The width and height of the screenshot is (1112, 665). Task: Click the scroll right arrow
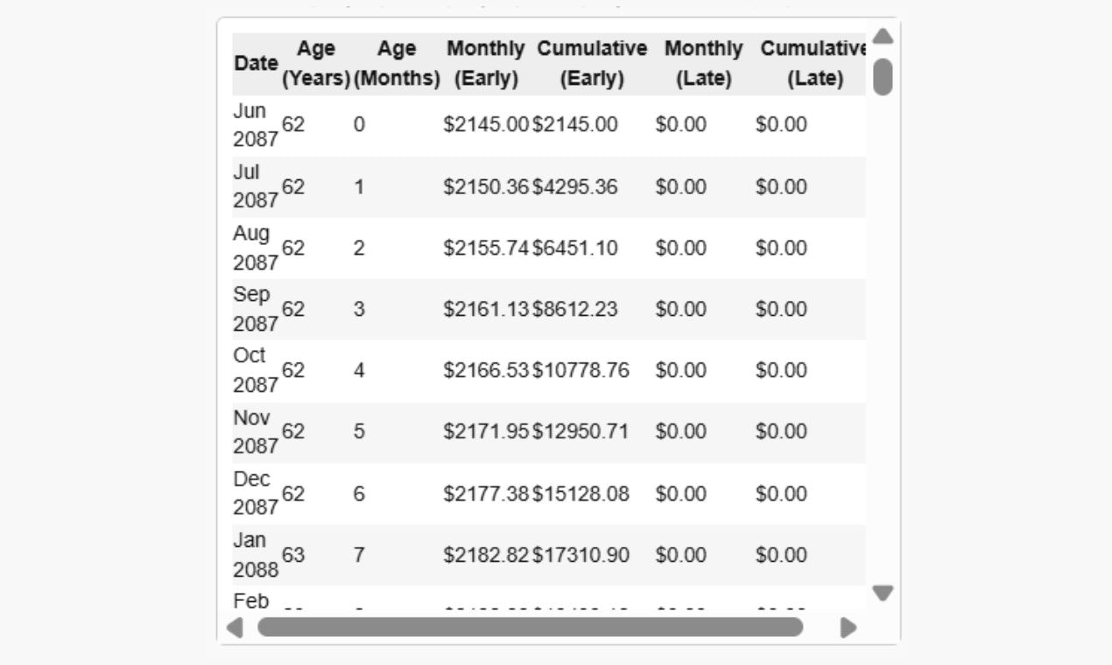[848, 627]
